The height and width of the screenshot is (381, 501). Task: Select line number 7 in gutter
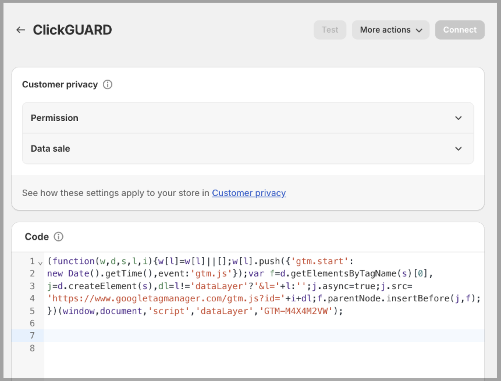click(32, 336)
